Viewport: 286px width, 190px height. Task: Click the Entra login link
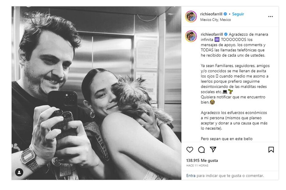point(190,176)
